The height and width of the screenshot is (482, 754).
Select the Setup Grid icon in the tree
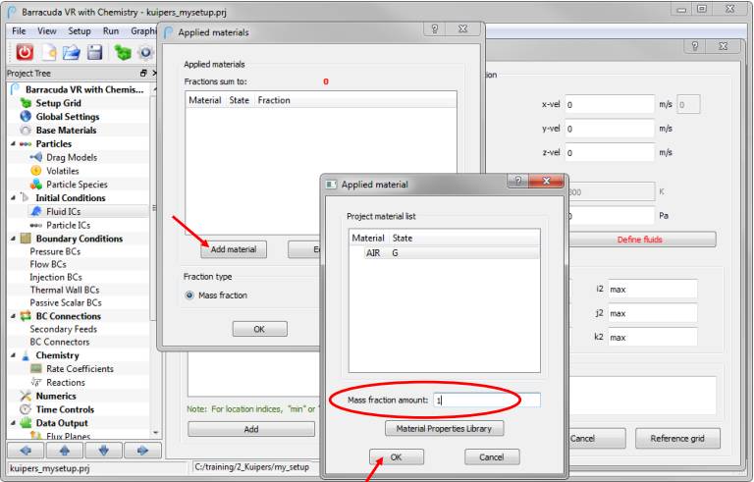(26, 103)
